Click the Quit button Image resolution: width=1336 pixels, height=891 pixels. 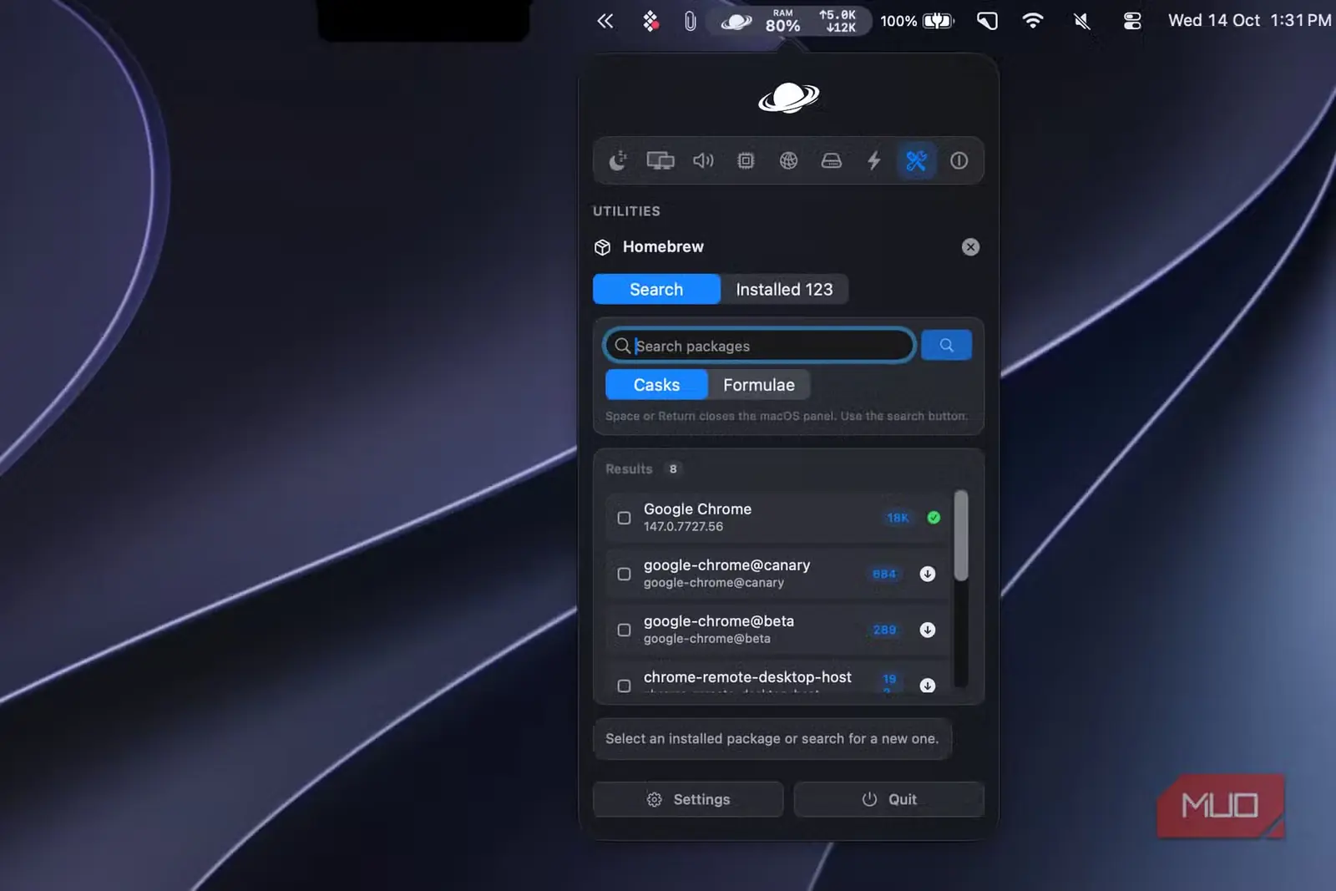pos(889,799)
